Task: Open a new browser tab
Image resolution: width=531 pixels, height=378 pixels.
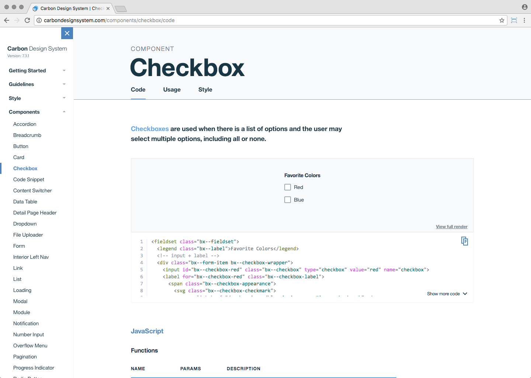Action: point(121,8)
